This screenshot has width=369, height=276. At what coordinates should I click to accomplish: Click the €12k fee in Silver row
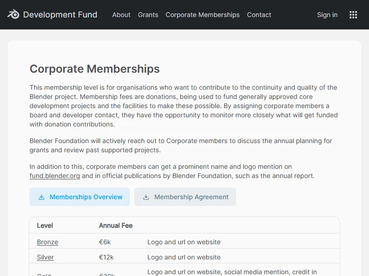pyautogui.click(x=106, y=257)
